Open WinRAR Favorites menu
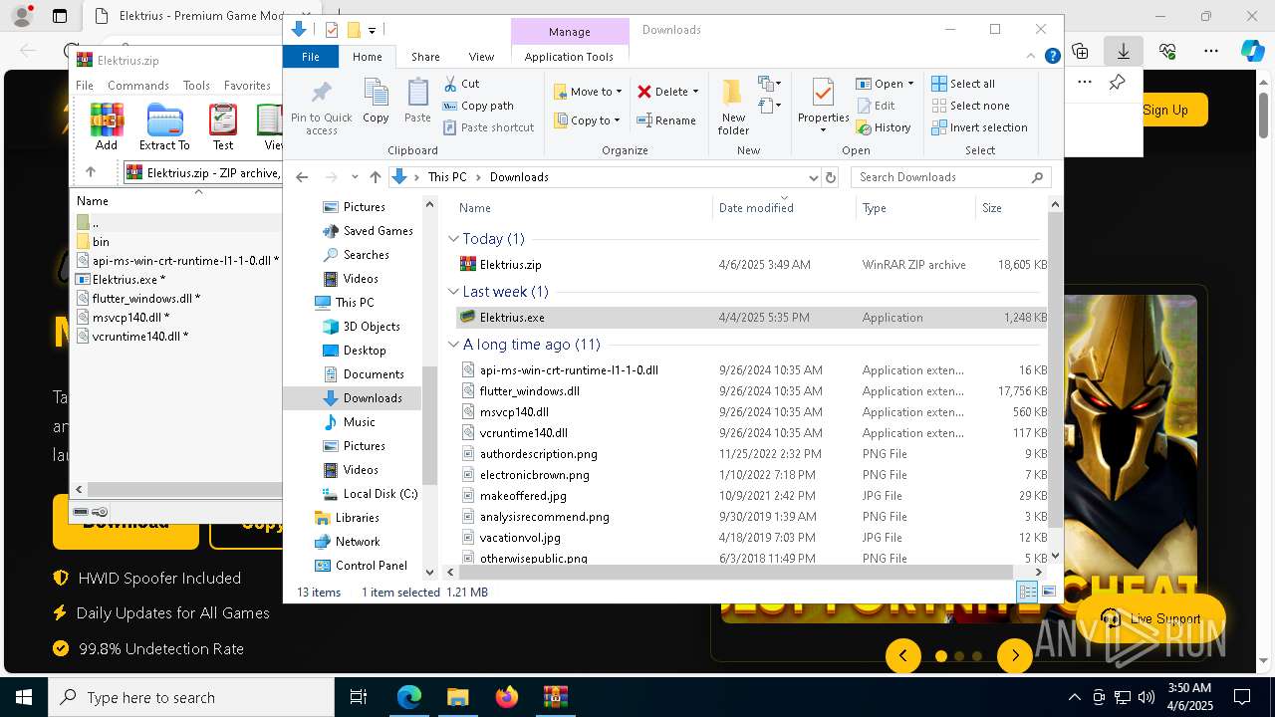 coord(247,86)
